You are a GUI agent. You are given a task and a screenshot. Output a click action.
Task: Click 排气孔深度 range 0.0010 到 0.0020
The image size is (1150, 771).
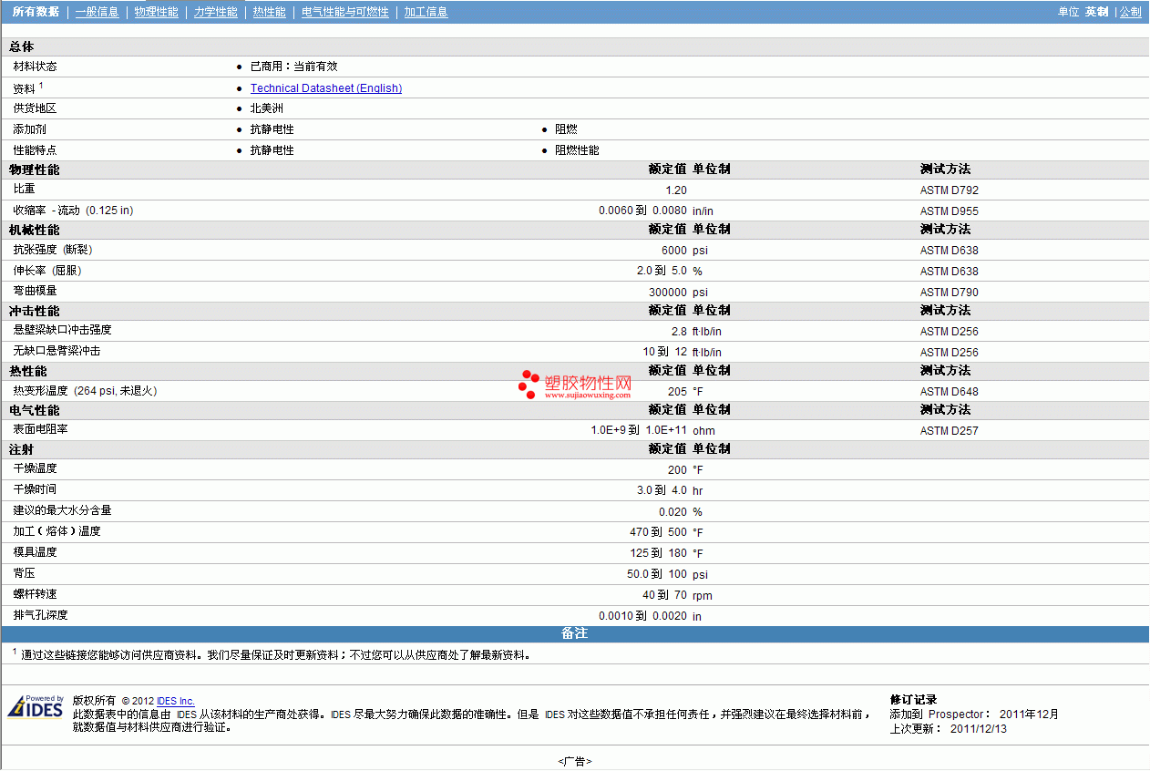[x=643, y=617]
